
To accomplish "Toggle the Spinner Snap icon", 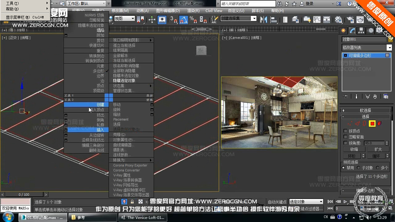I will click(203, 19).
